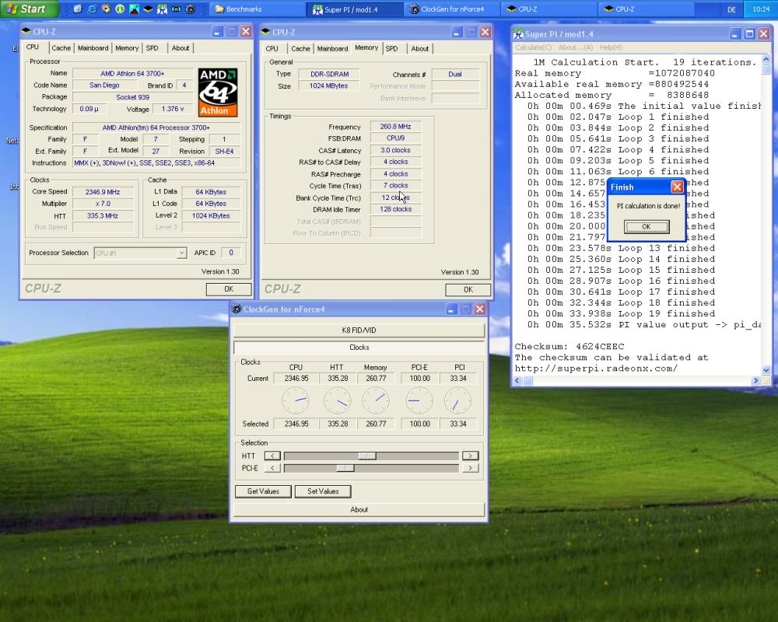
Task: Launch ClockGen from quick launch bar
Action: coord(191,9)
